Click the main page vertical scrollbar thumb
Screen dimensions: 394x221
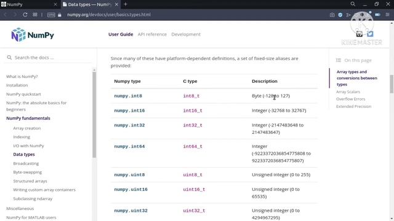[392, 84]
